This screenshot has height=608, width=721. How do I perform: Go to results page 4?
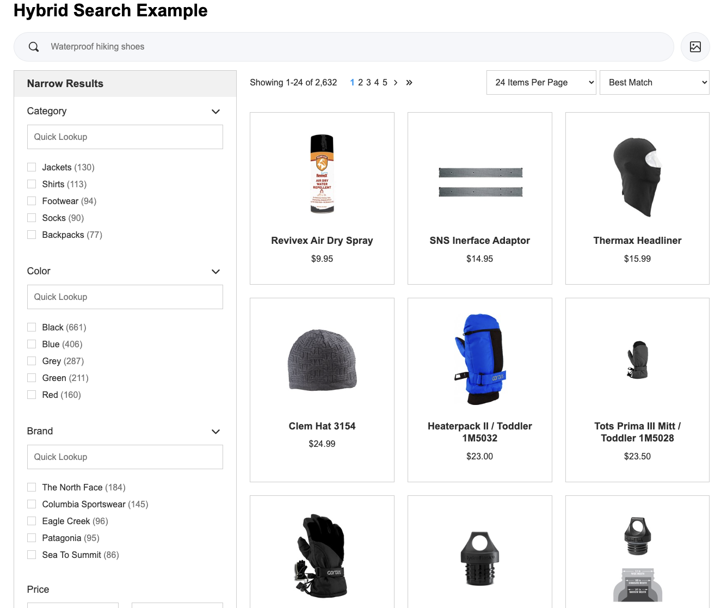coord(377,83)
